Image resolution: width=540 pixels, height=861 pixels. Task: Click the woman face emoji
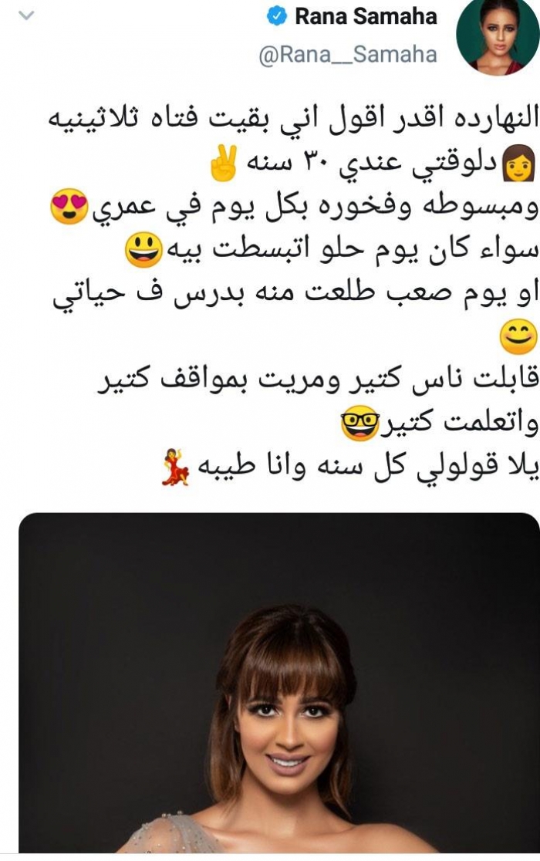click(x=518, y=163)
